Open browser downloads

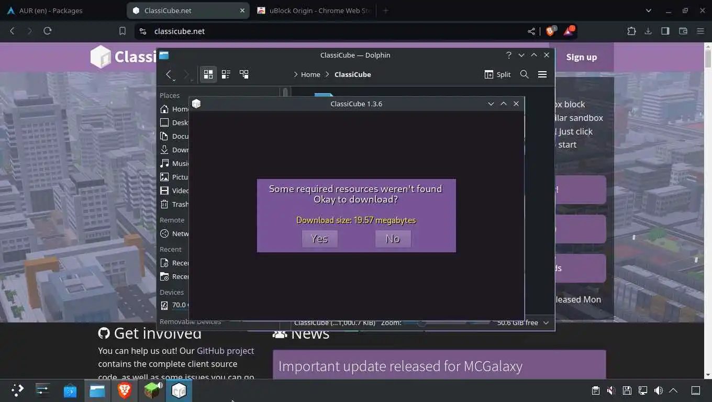coord(648,31)
